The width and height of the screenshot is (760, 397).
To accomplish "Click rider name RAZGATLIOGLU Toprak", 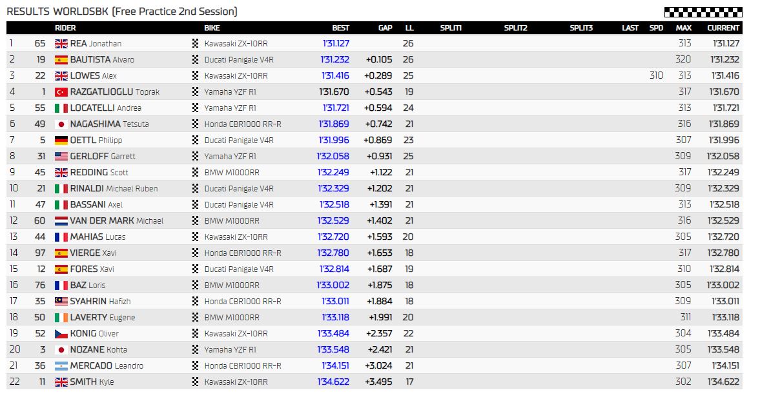I will [115, 92].
